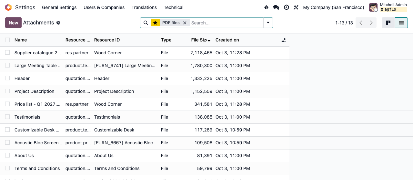Go to the previous page of records
This screenshot has height=180, width=413.
pyautogui.click(x=361, y=23)
